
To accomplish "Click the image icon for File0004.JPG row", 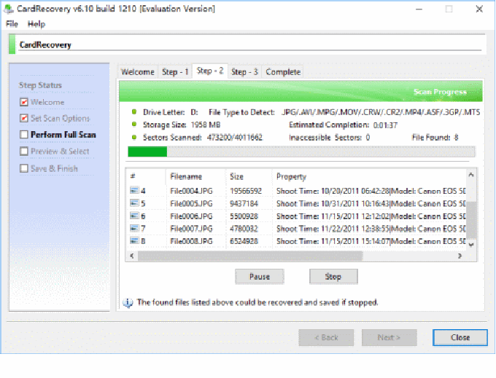I will (x=134, y=190).
